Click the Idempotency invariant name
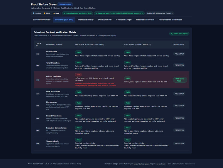The height and width of the screenshot is (168, 223). tap(52, 102)
